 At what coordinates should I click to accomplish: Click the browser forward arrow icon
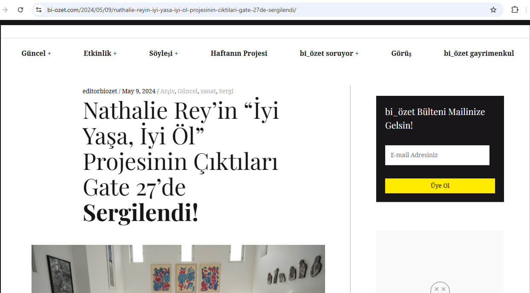pyautogui.click(x=6, y=10)
